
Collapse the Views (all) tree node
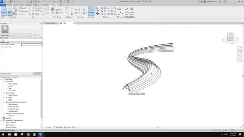tap(1, 80)
